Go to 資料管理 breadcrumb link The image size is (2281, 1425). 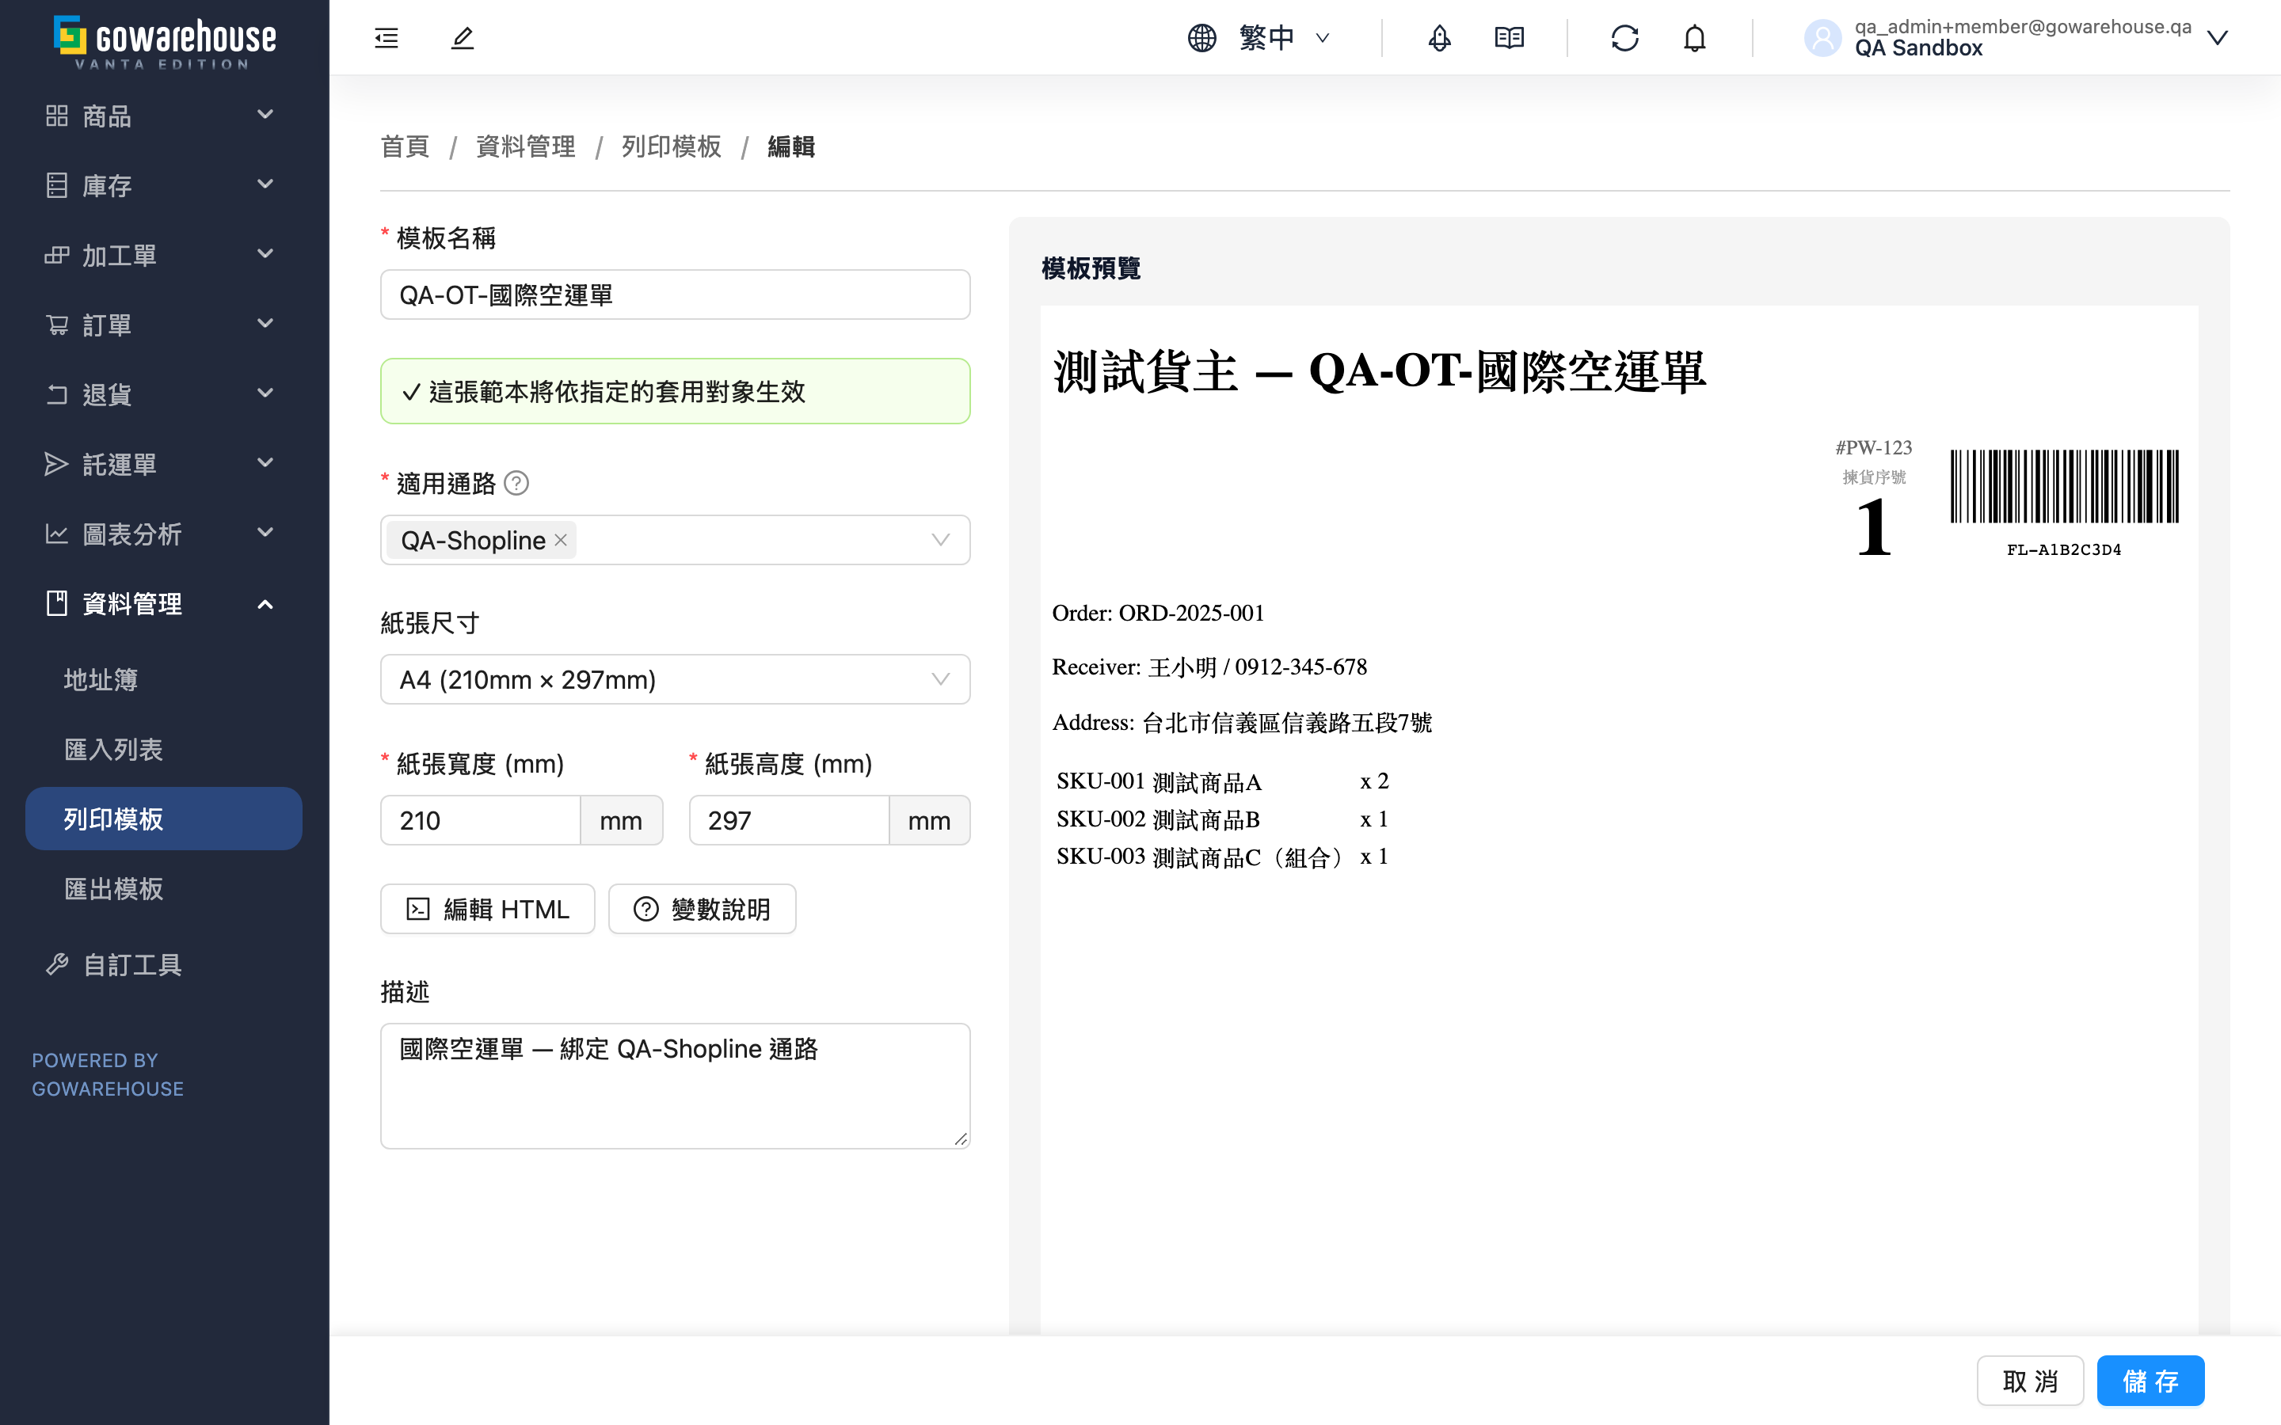click(x=525, y=147)
